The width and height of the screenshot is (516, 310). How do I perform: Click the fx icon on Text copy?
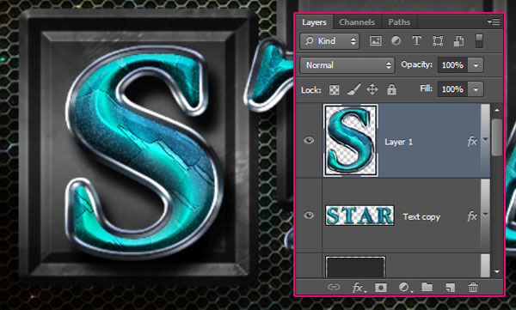(472, 216)
